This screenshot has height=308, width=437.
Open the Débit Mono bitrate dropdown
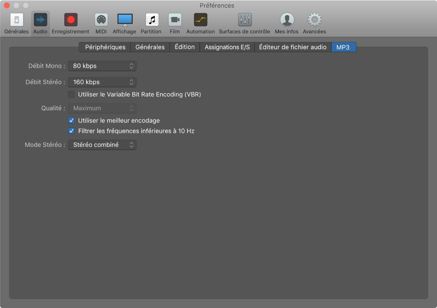tap(102, 66)
